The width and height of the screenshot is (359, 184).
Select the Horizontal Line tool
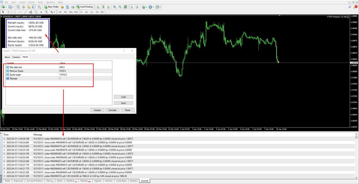(x=20, y=12)
